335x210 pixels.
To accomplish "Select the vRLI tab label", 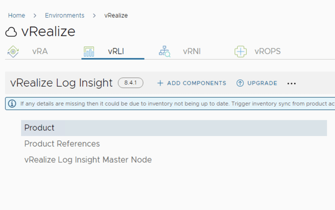I will point(116,51).
